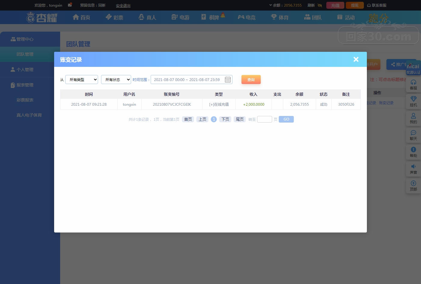Click the 客服 headset icon in right sidebar
Viewport: 421px width, 284px height.
413,82
